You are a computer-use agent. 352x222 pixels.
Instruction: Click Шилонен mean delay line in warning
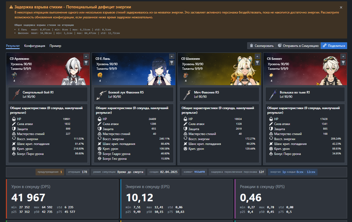pyautogui.click(x=69, y=33)
